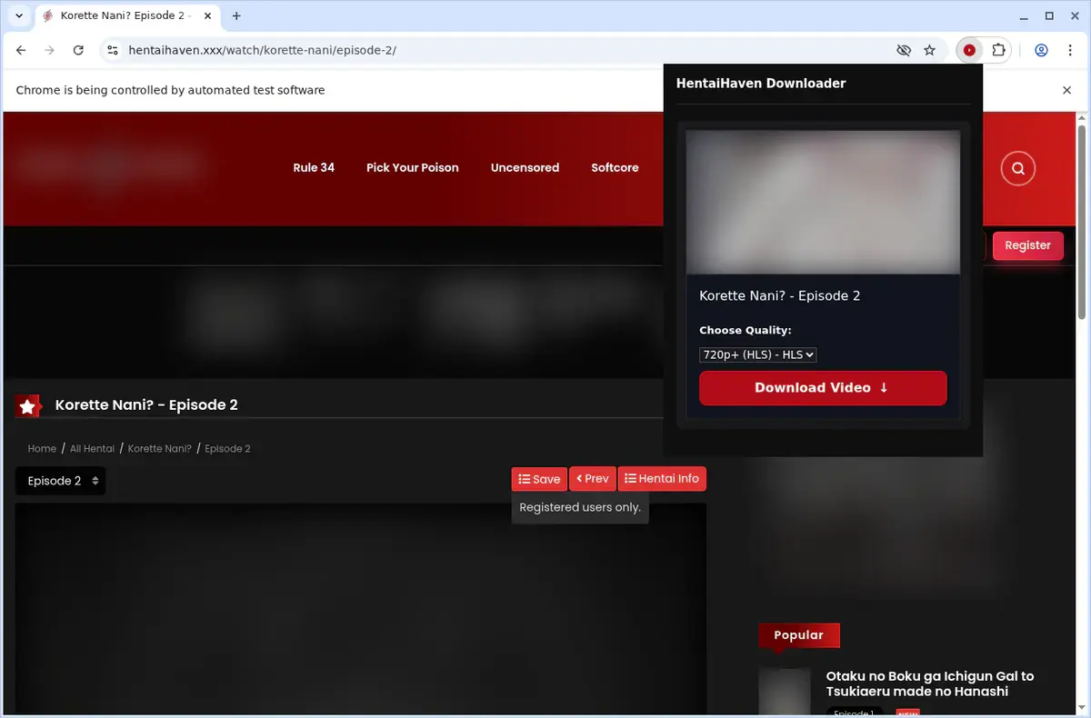Open the third-party cookies blocked eye icon
1091x718 pixels.
coord(903,50)
